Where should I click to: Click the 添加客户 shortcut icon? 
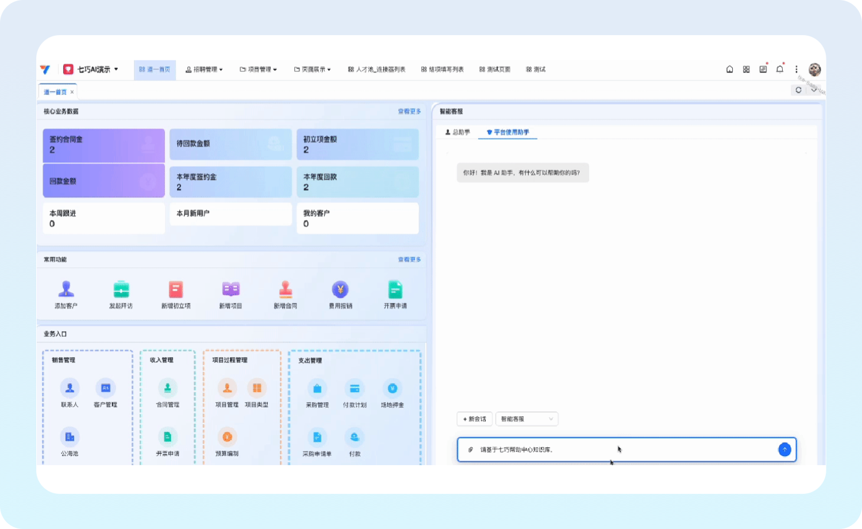[x=66, y=289]
